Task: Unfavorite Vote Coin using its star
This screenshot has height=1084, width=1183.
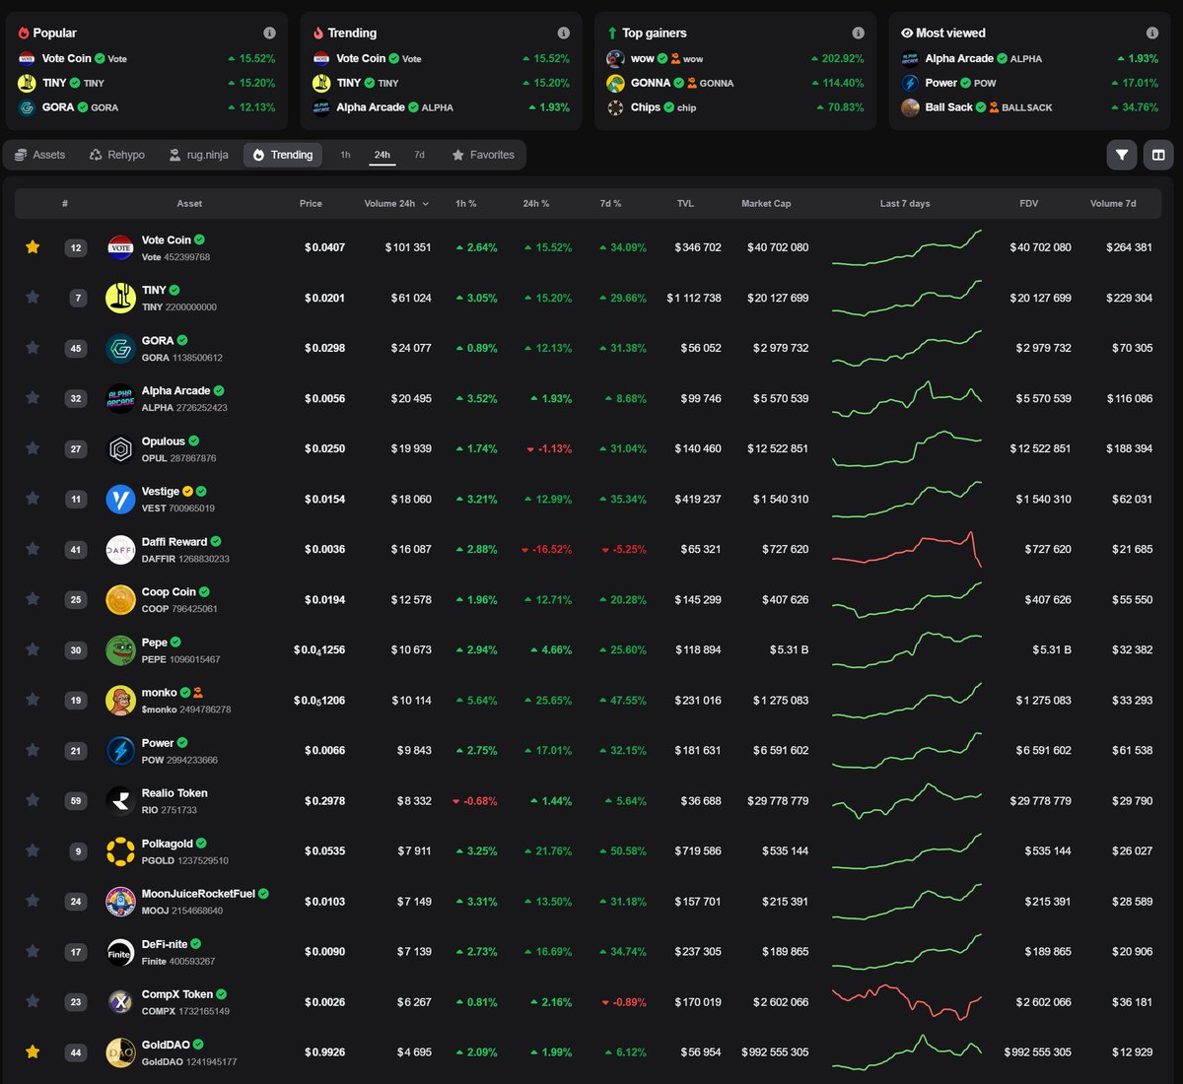Action: 33,247
